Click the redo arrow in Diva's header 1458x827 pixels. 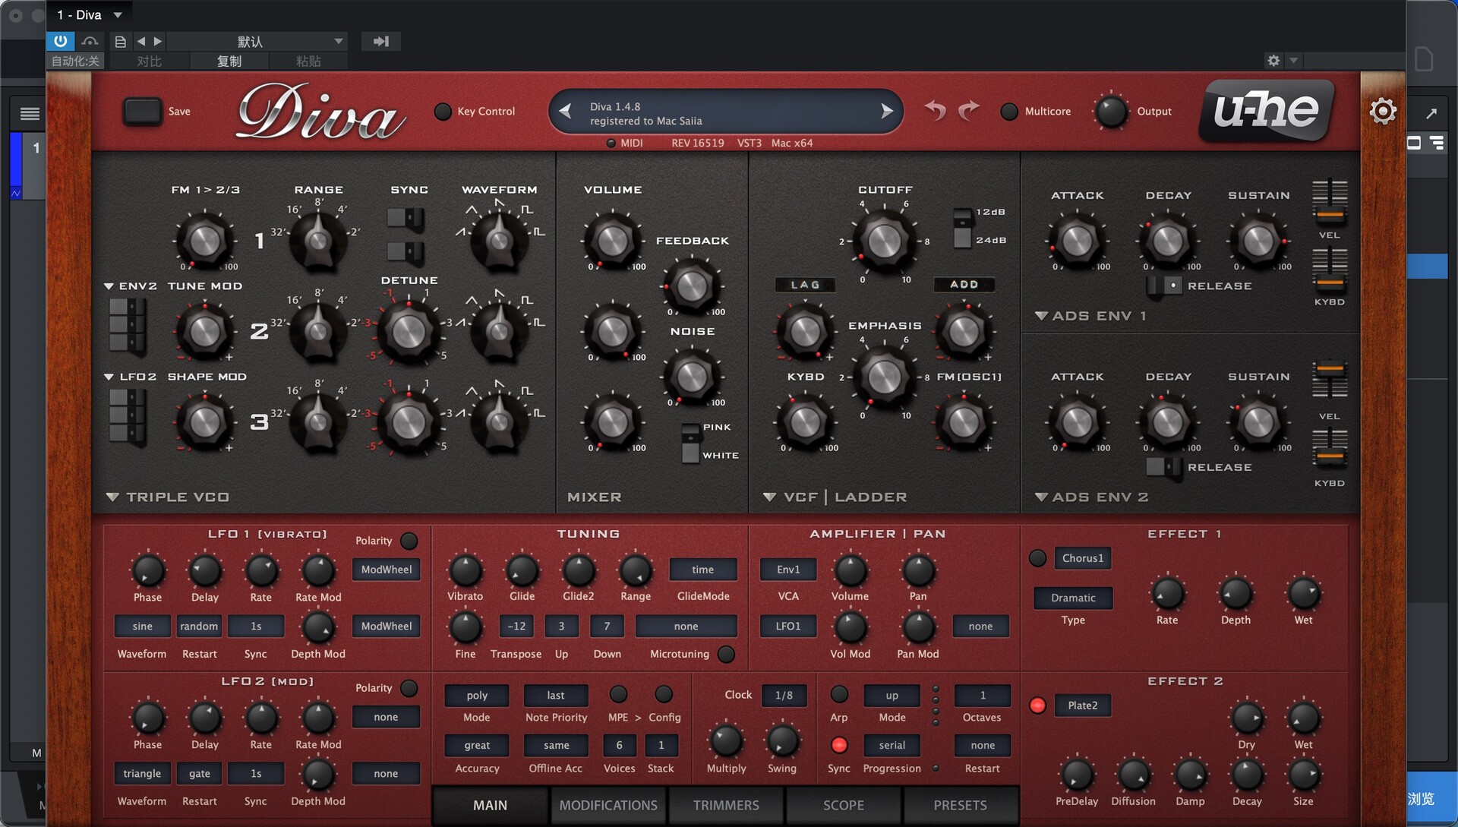coord(968,110)
